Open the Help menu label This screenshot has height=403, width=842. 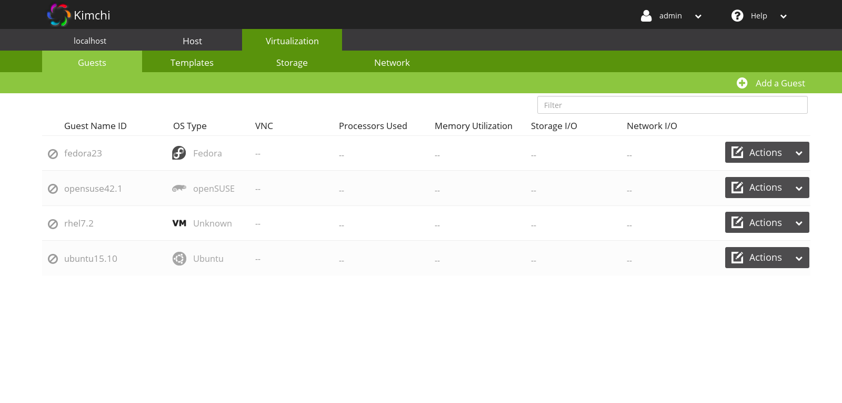pyautogui.click(x=759, y=16)
